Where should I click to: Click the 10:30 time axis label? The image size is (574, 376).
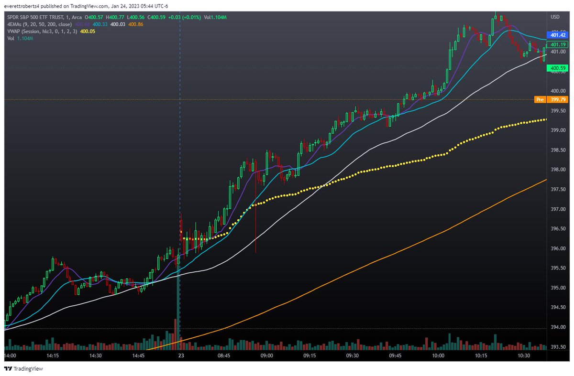pos(523,356)
